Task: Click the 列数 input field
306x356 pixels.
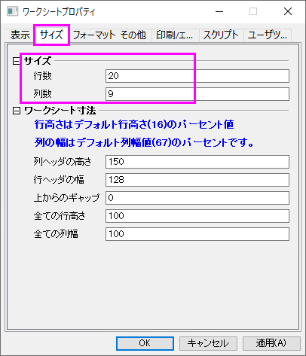Action: [x=197, y=94]
